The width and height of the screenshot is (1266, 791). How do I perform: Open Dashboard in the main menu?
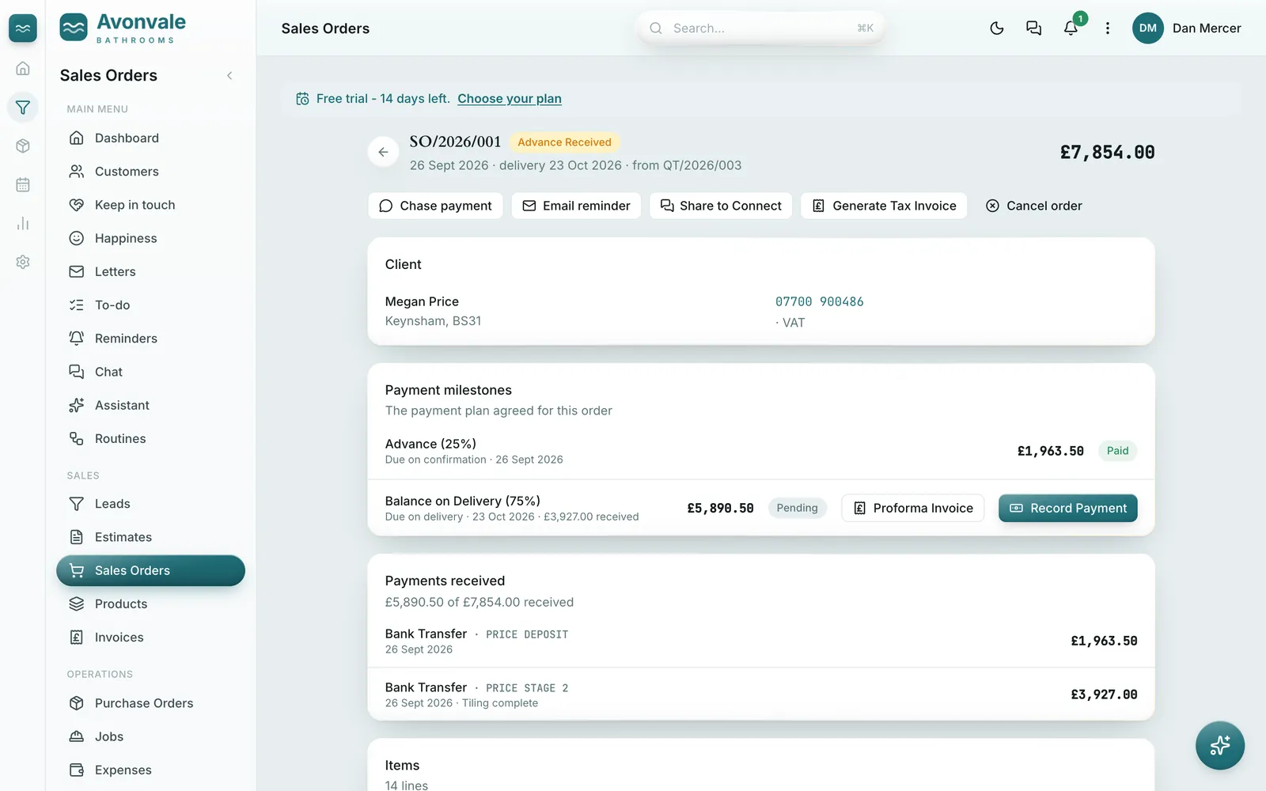(x=150, y=138)
